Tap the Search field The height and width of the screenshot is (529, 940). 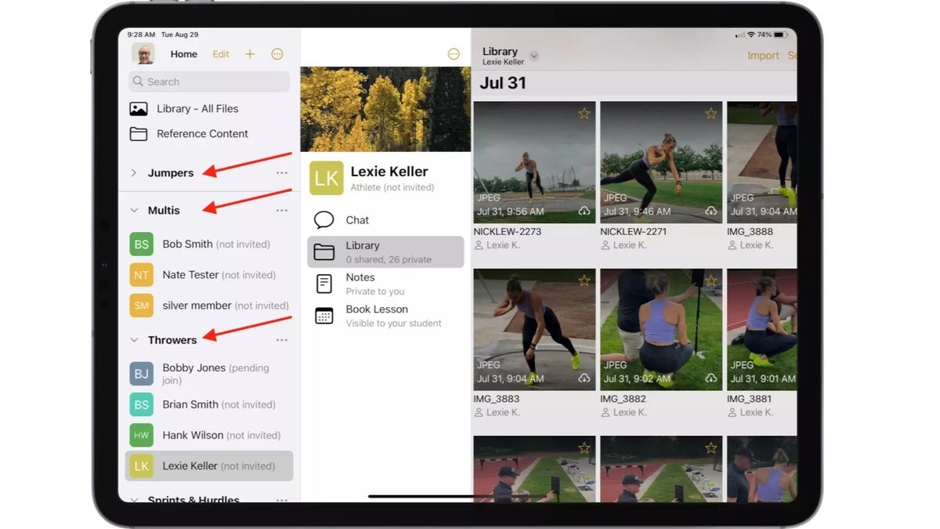point(208,81)
